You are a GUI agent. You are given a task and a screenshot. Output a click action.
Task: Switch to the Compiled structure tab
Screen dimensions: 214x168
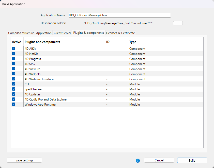click(21, 33)
